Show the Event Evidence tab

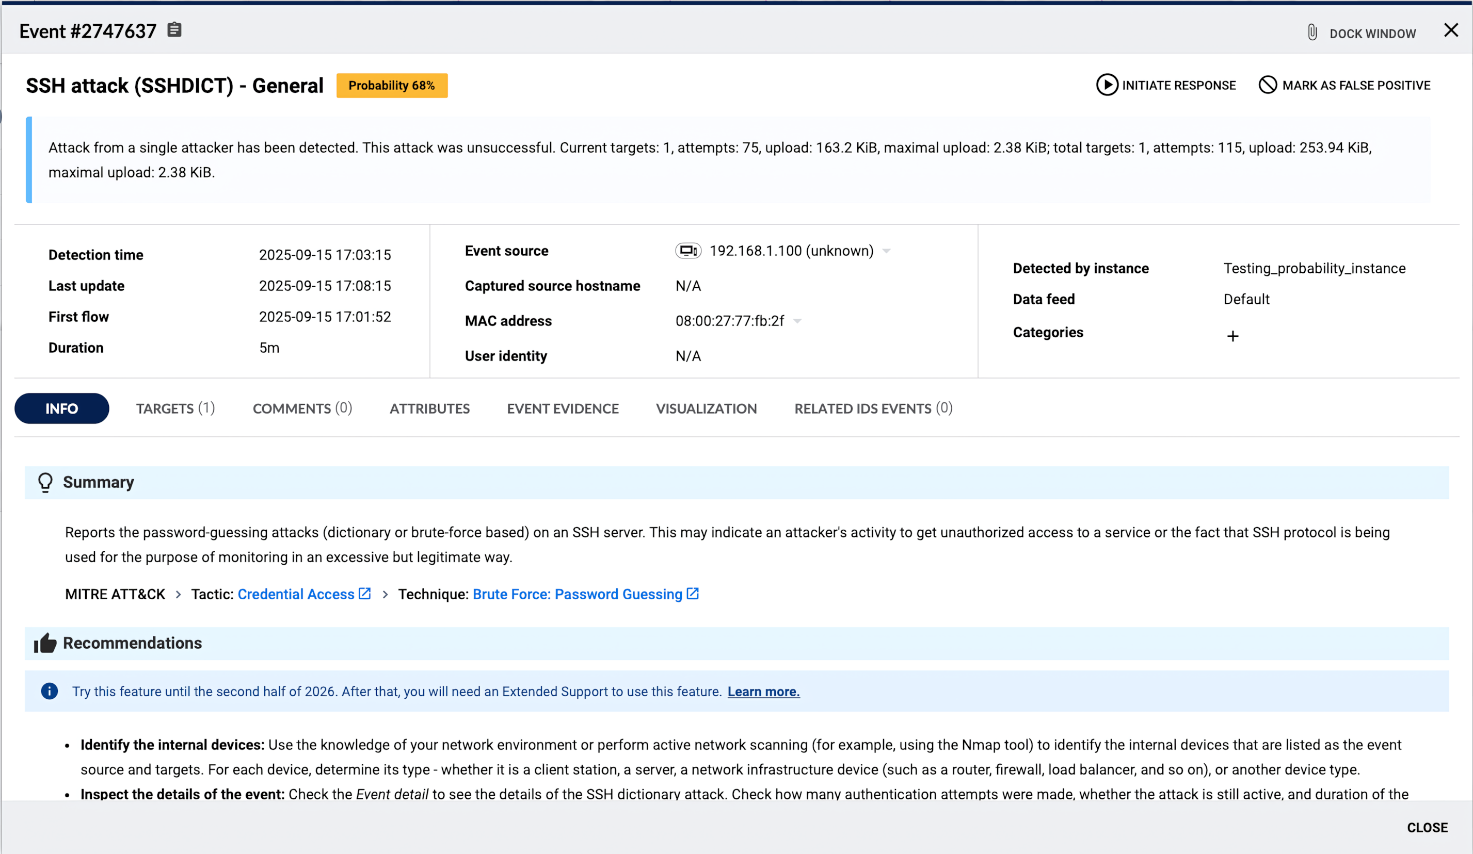(x=563, y=408)
